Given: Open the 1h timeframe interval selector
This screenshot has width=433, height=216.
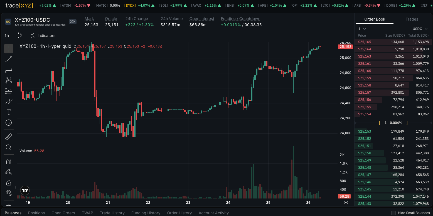Looking at the screenshot, I should pos(7,36).
